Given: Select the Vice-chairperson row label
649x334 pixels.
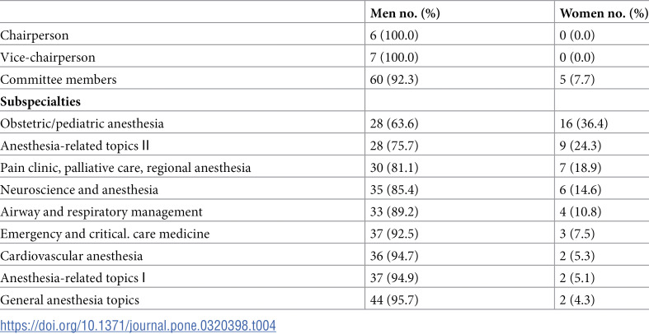Looking at the screenshot, I should click(x=48, y=58).
